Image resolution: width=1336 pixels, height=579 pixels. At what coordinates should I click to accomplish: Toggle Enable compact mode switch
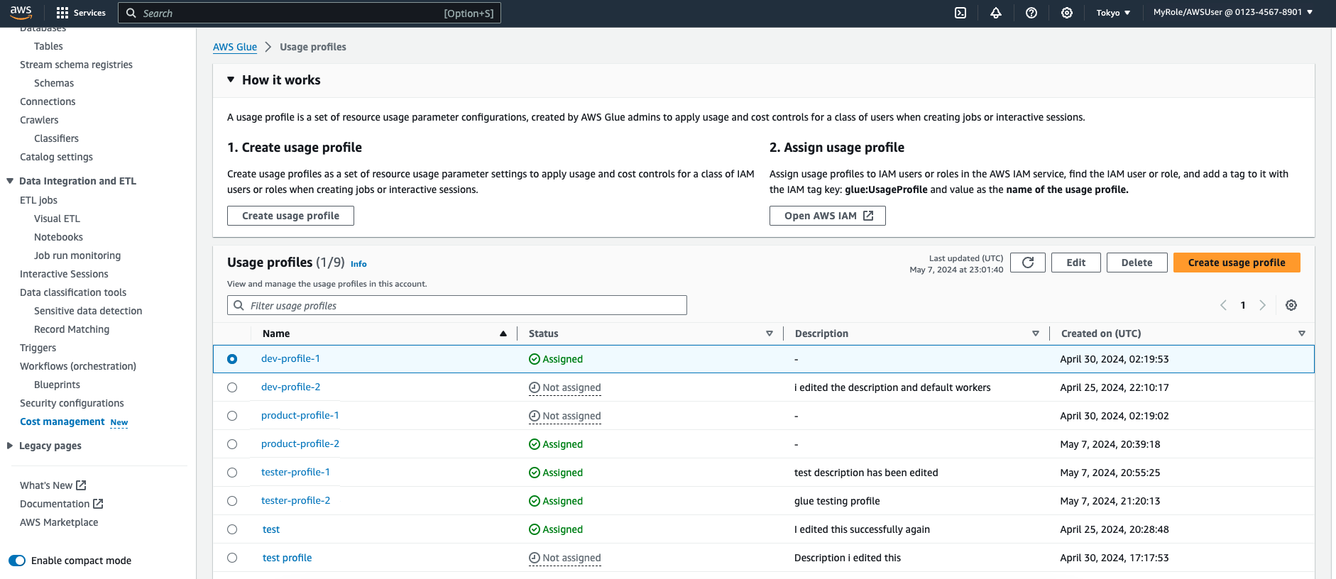click(x=17, y=561)
